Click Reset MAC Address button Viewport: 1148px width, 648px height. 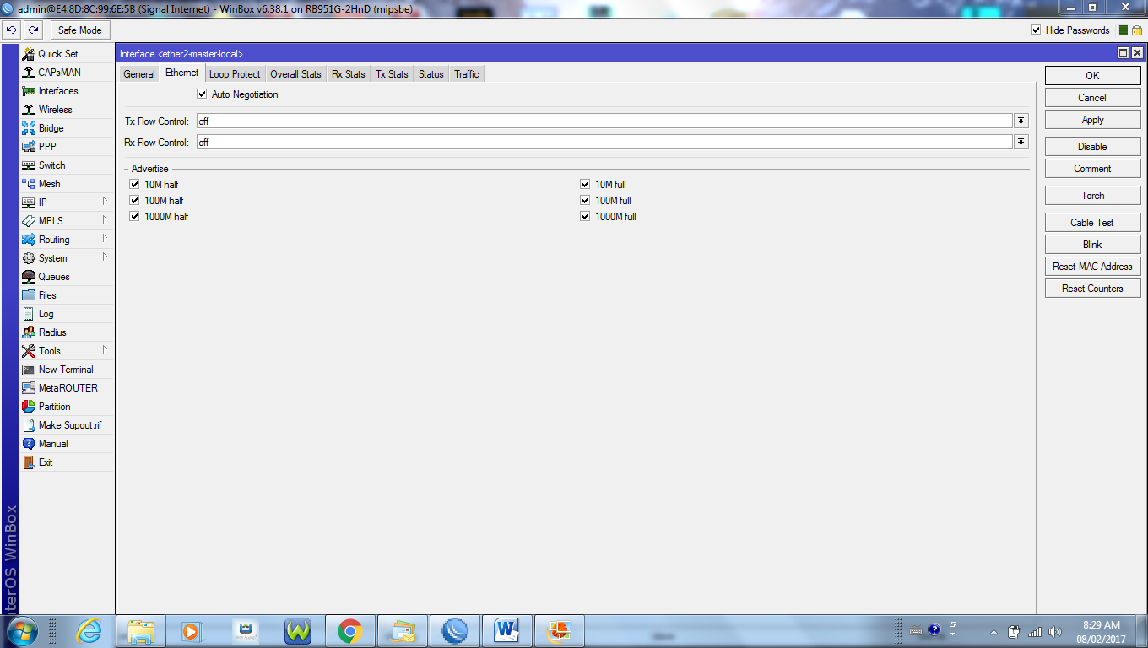pos(1092,267)
